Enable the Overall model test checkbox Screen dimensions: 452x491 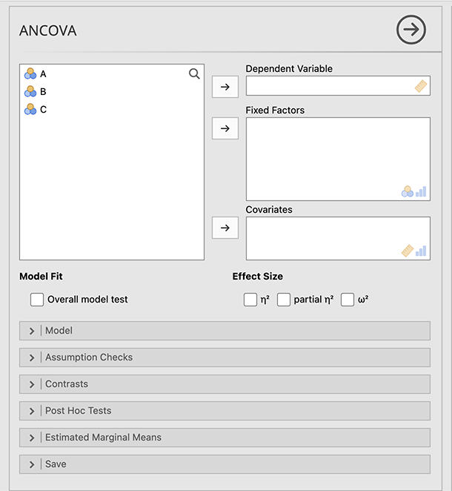pyautogui.click(x=37, y=300)
